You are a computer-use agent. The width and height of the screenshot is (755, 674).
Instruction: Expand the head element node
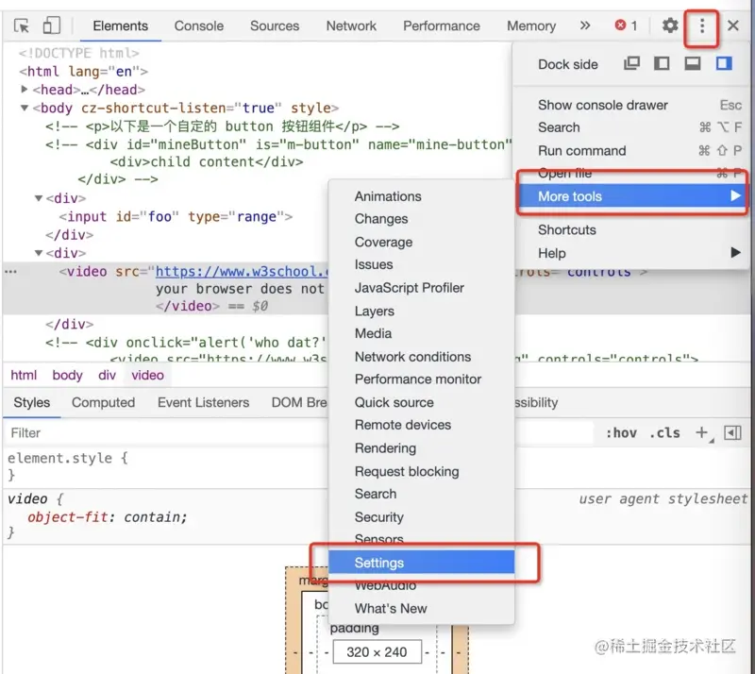tap(24, 89)
